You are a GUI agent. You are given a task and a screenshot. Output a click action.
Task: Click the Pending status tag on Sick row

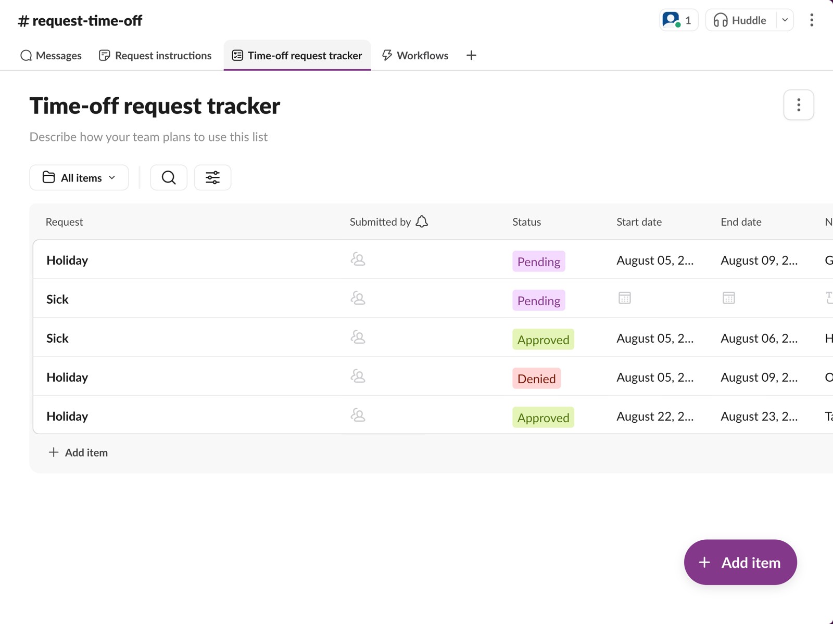pos(538,301)
